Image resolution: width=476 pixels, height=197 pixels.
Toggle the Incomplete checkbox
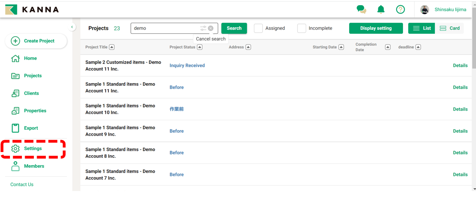(302, 28)
